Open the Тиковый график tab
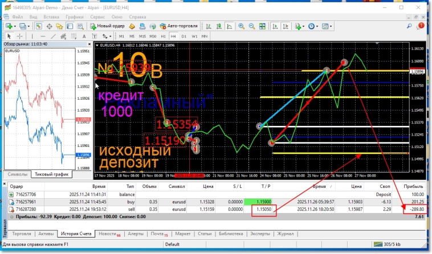 click(51, 174)
